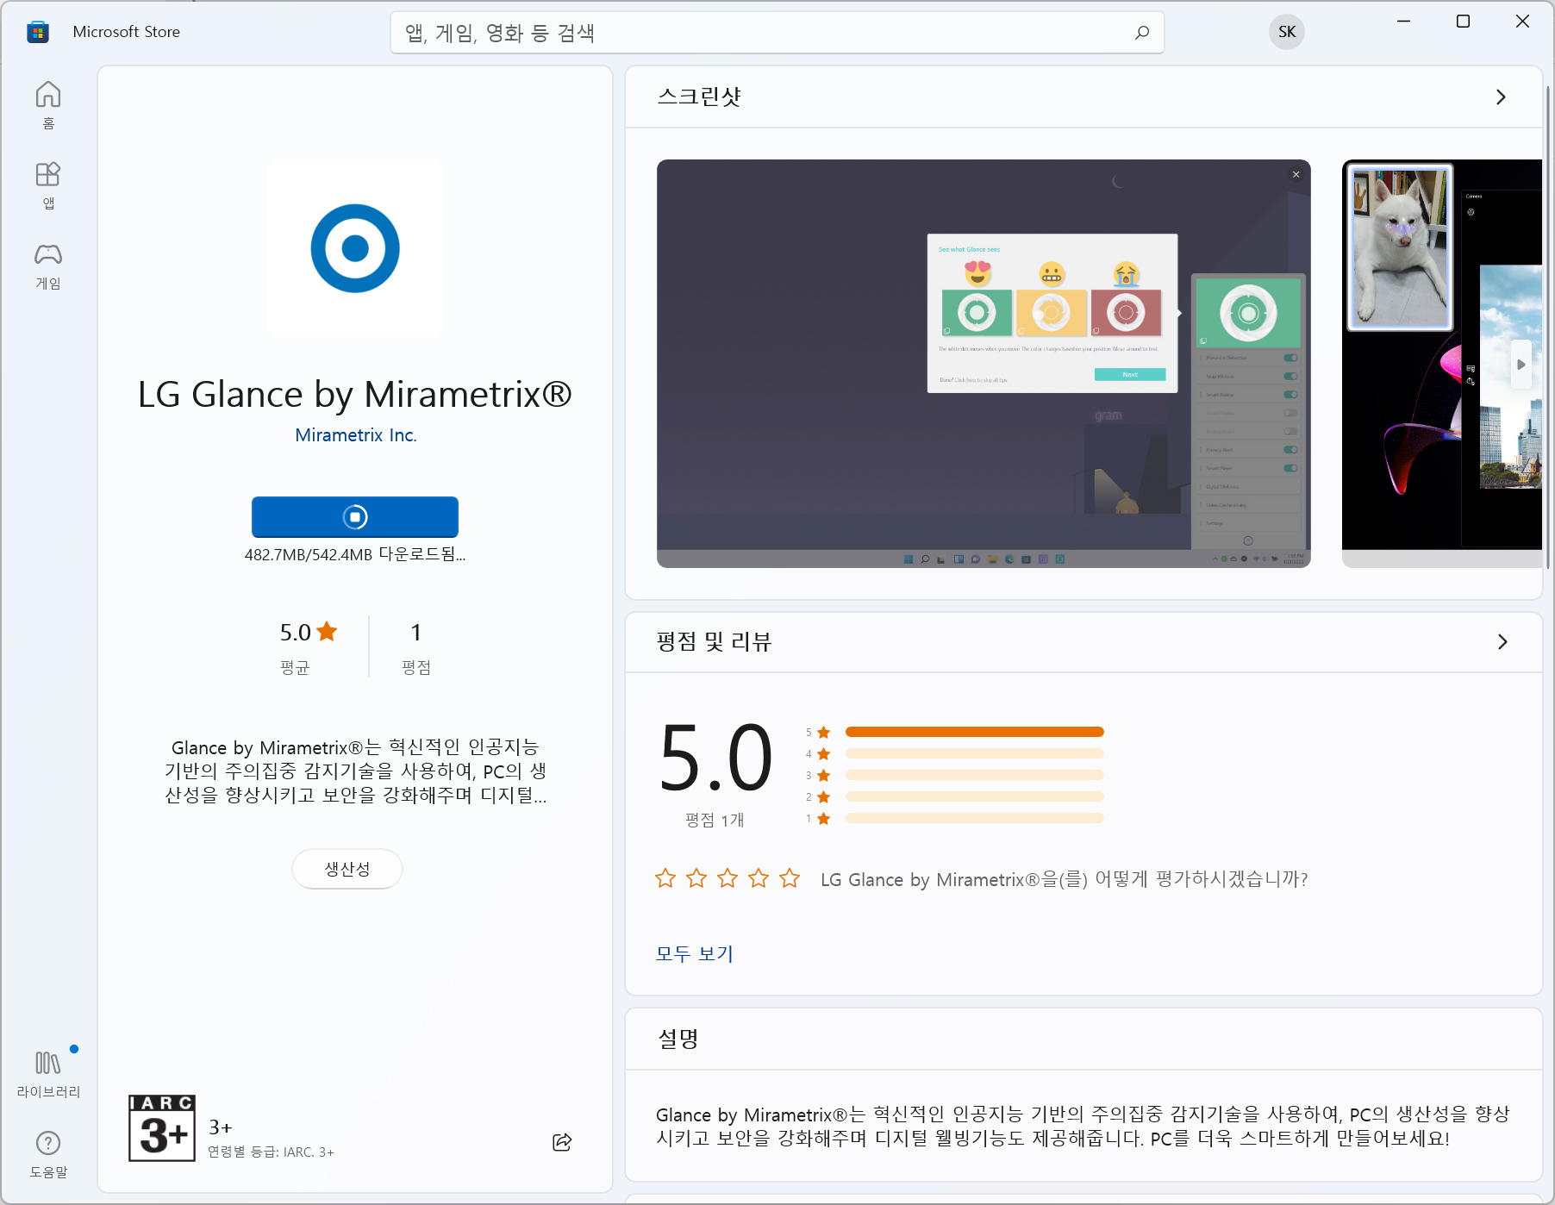Open the Mirametrix Inc. publisher link
This screenshot has width=1555, height=1205.
(x=356, y=435)
